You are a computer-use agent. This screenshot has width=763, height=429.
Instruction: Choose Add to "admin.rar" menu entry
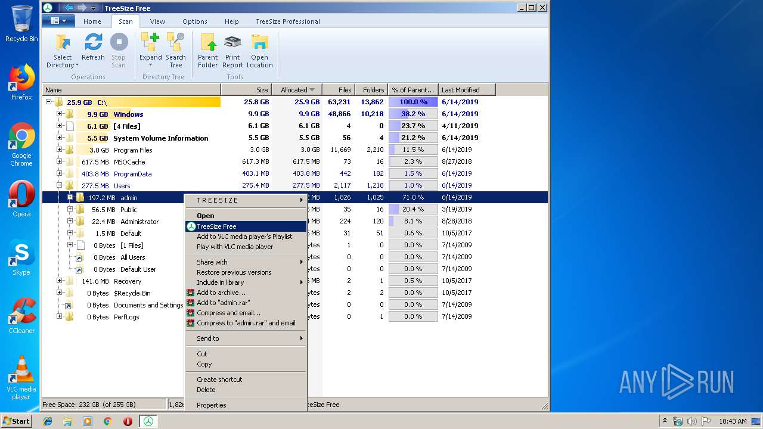tap(246, 303)
